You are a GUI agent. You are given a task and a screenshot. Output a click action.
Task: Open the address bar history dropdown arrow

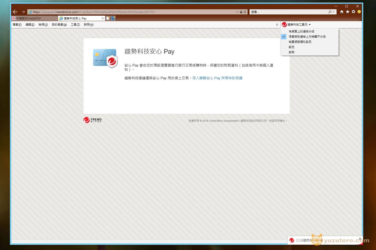[237, 12]
